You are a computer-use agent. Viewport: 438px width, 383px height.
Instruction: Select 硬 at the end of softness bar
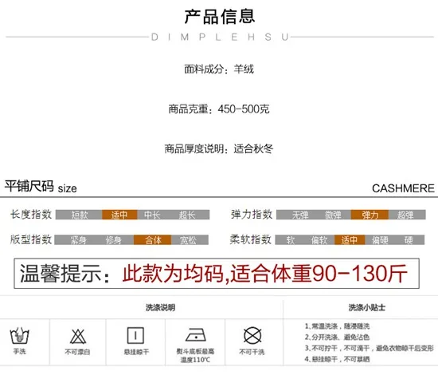[409, 240]
